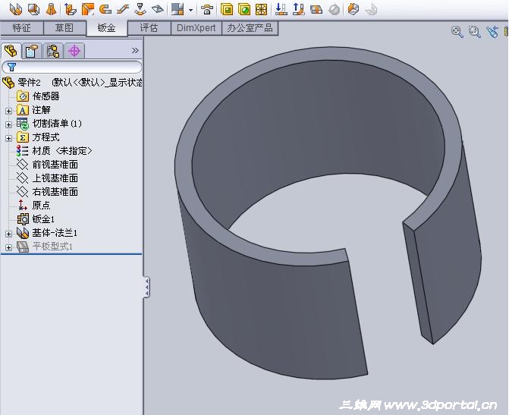
Task: Click the Insert Bends icon
Action: [371, 9]
